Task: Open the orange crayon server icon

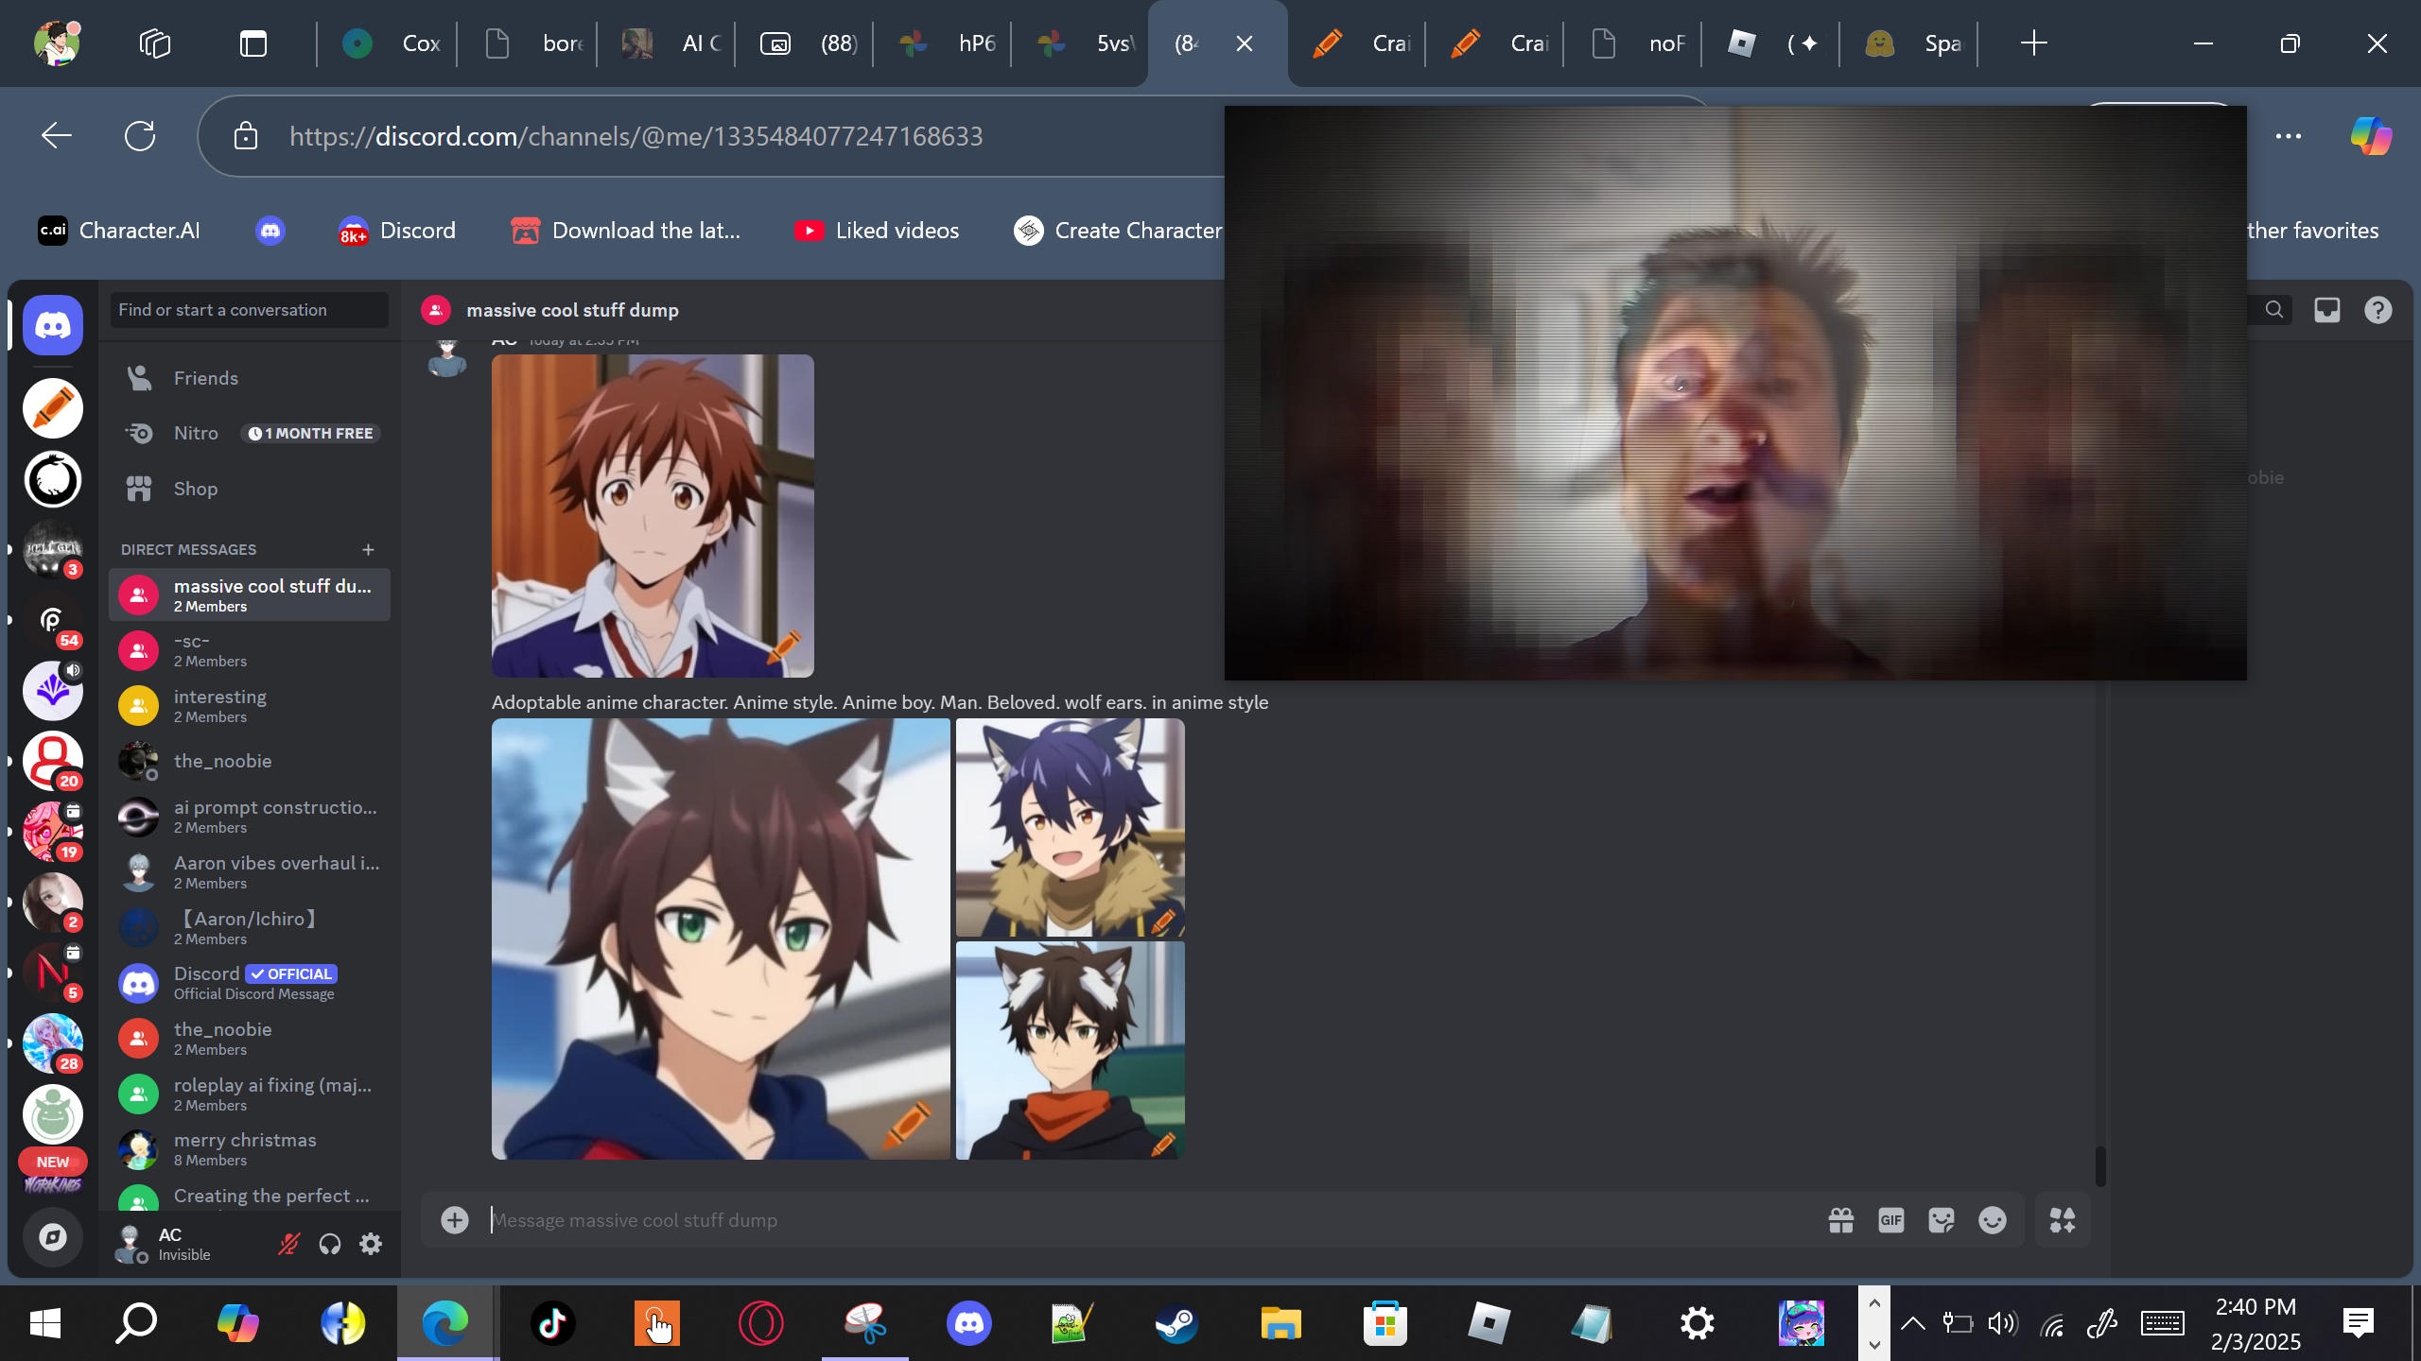Action: 53,408
